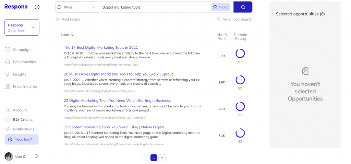Collapse the sidebar with the arrow icon

(x=37, y=7)
